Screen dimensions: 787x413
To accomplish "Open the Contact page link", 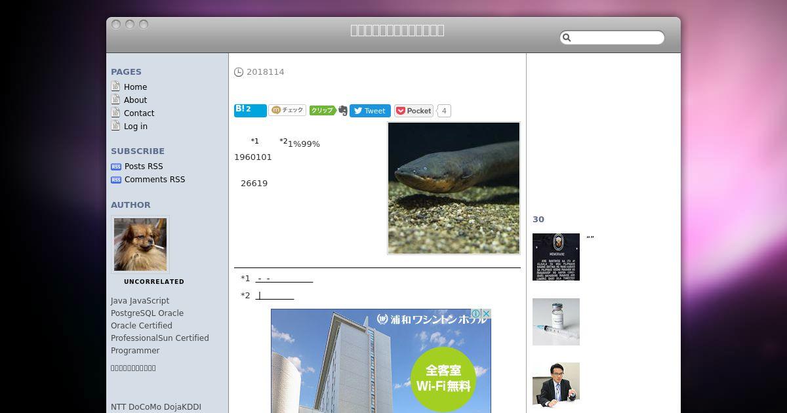I will coord(139,113).
